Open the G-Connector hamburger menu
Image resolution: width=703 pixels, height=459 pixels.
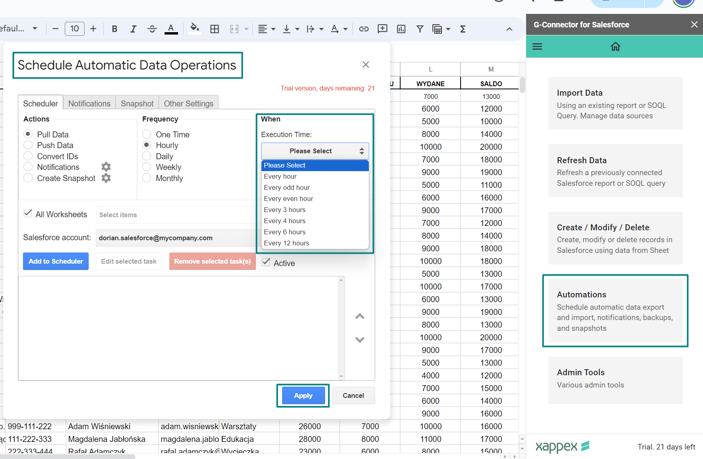pos(537,46)
